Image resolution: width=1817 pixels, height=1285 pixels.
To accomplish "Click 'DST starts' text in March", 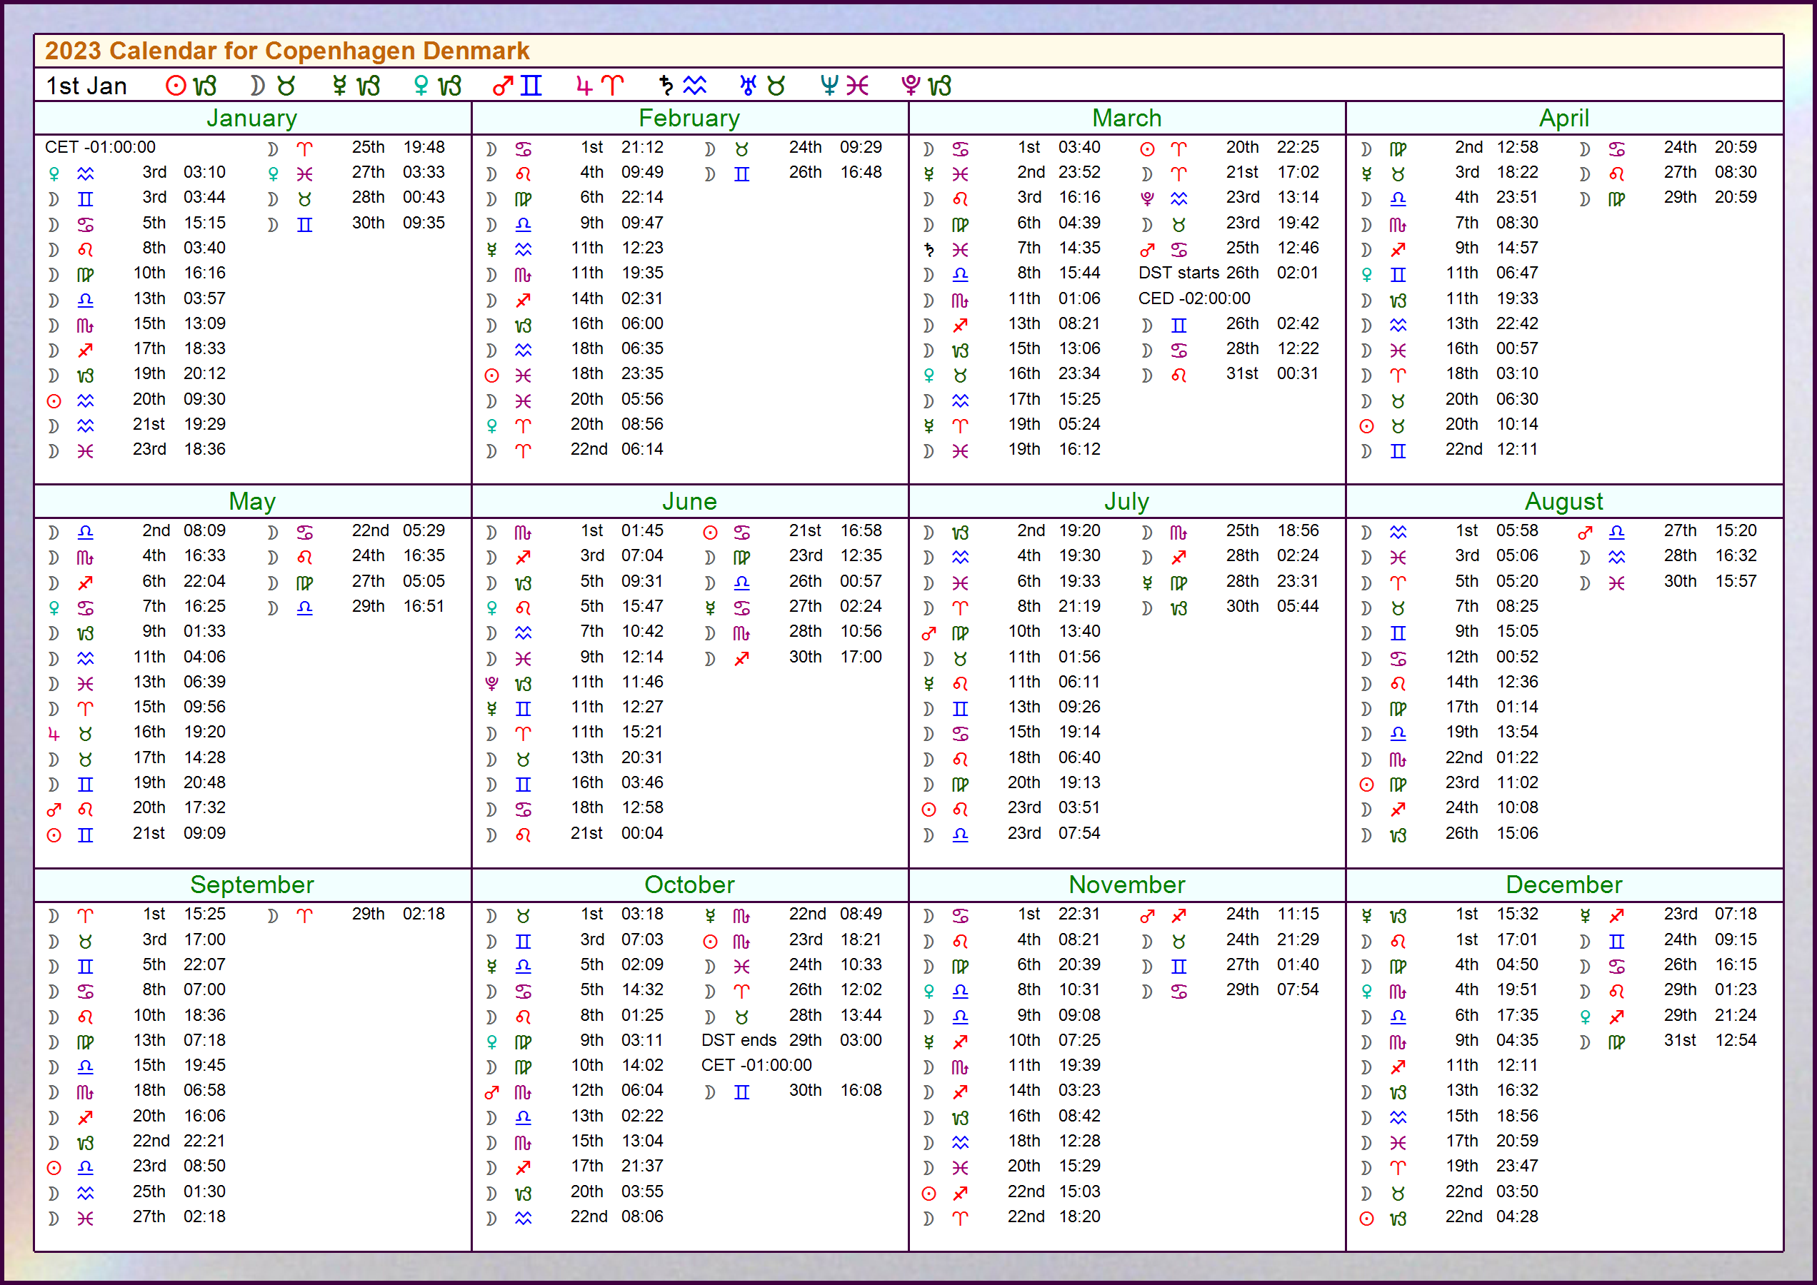I will [1179, 273].
